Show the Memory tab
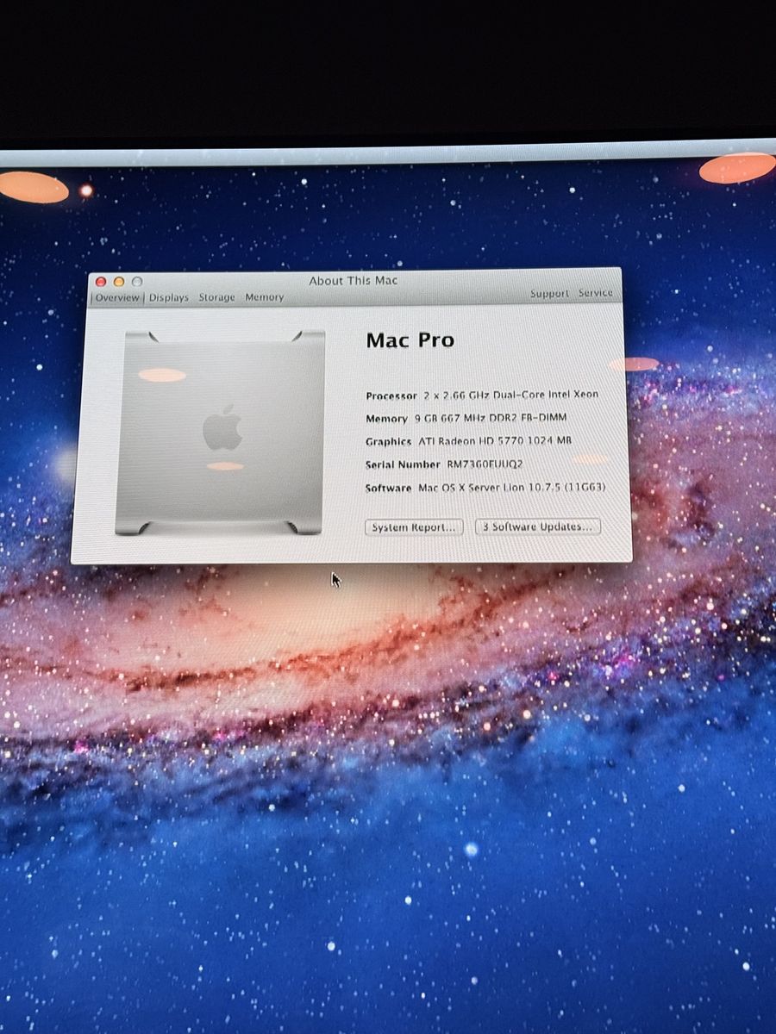The image size is (776, 1034). pyautogui.click(x=264, y=297)
